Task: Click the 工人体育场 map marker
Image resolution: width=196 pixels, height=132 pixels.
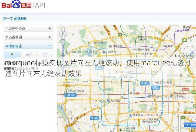Action: [157, 82]
